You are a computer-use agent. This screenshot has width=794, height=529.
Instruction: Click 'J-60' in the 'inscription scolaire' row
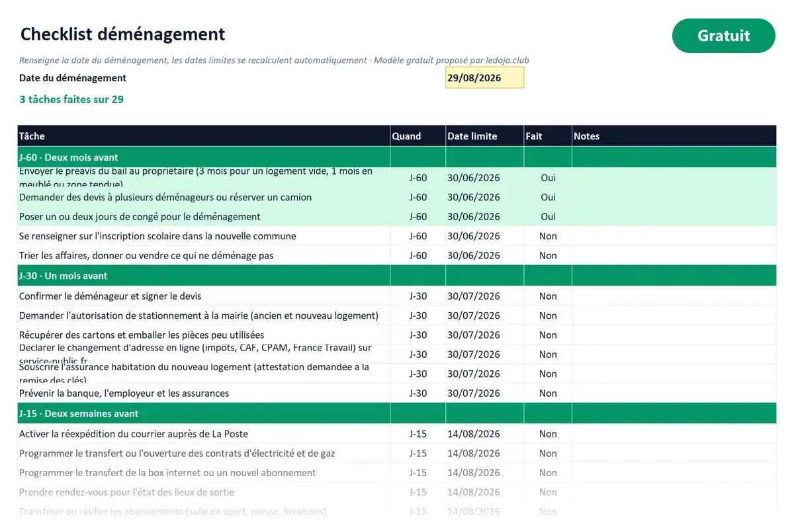pos(418,236)
